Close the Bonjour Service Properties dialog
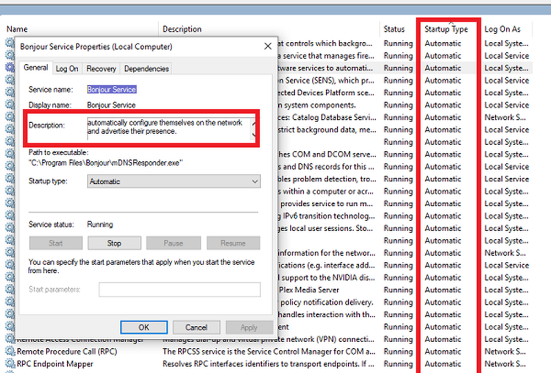This screenshot has width=551, height=373. tap(268, 46)
